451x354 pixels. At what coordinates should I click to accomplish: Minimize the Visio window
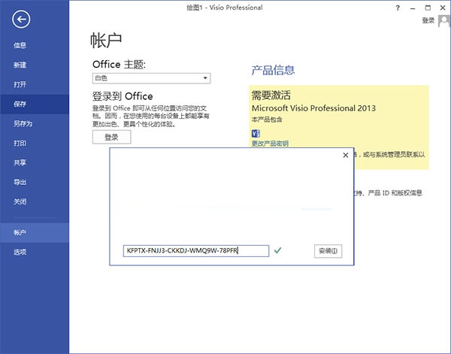(413, 8)
